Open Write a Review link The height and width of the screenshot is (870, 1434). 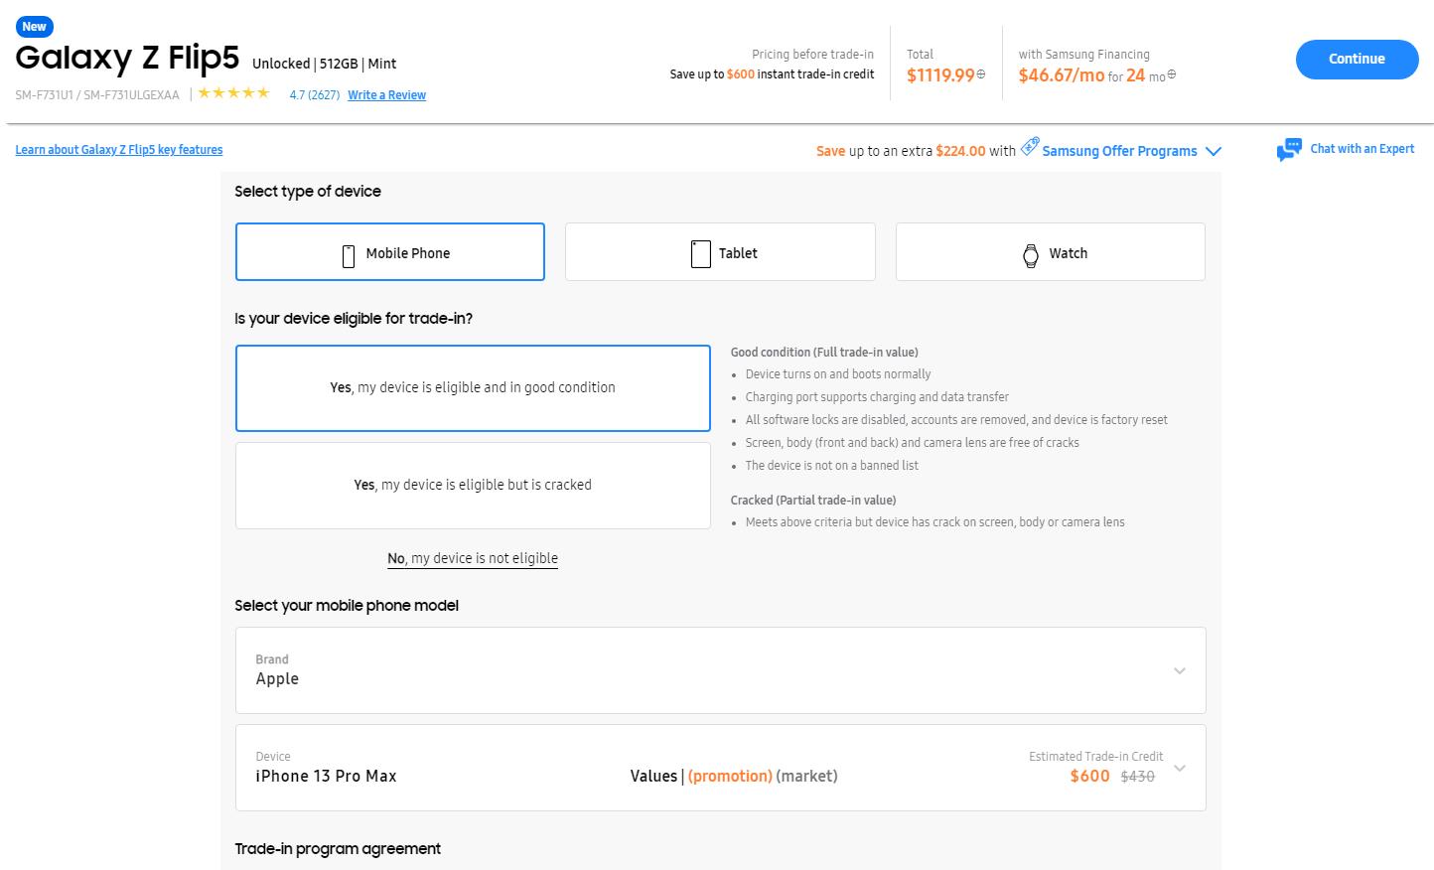[x=386, y=95]
